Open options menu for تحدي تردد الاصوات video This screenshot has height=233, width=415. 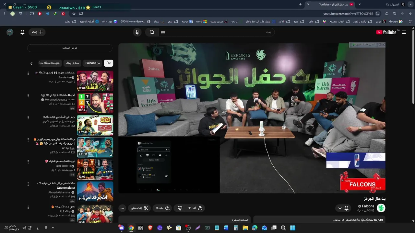pos(28,207)
